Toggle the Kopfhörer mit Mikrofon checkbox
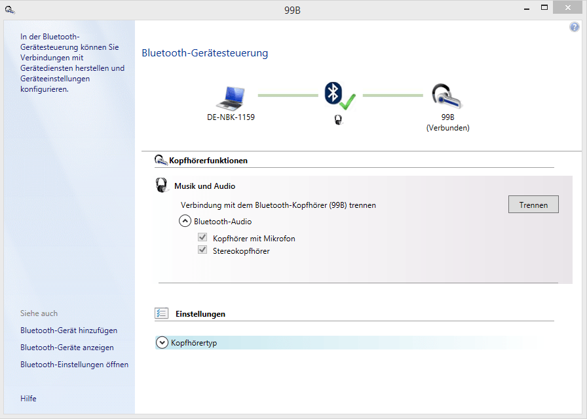This screenshot has width=587, height=419. click(202, 238)
